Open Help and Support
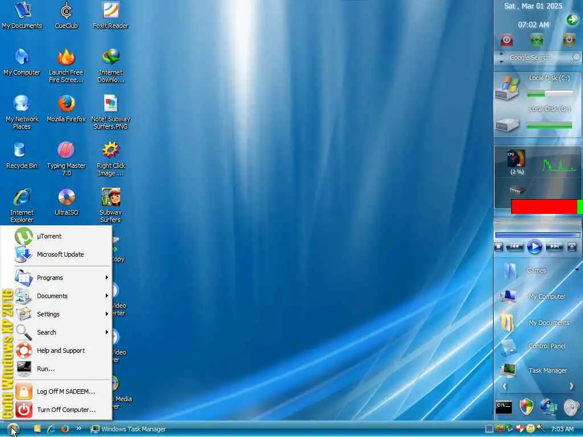583x437 pixels. 63,351
